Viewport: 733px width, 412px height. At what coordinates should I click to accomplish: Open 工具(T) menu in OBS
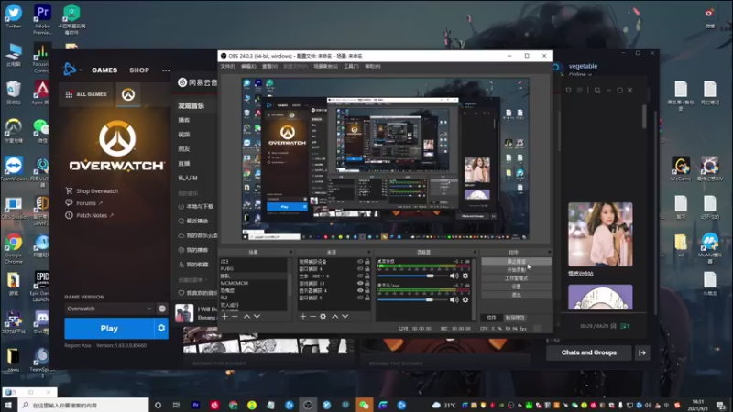pos(351,66)
